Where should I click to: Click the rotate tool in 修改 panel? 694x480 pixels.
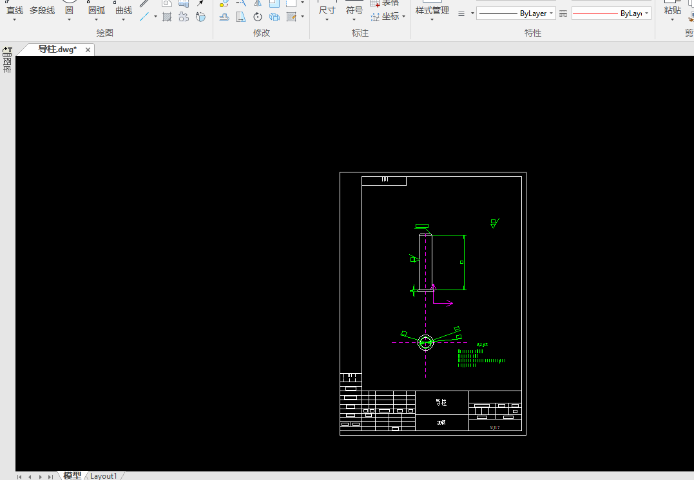[258, 17]
